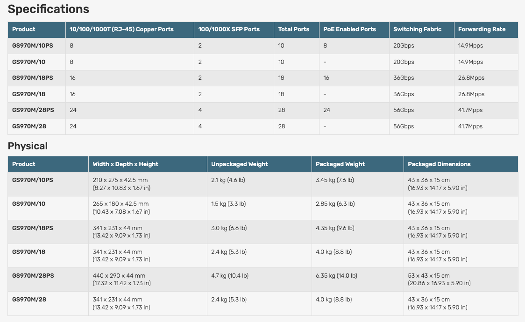Select the Packaged Dimensions column header

point(439,164)
